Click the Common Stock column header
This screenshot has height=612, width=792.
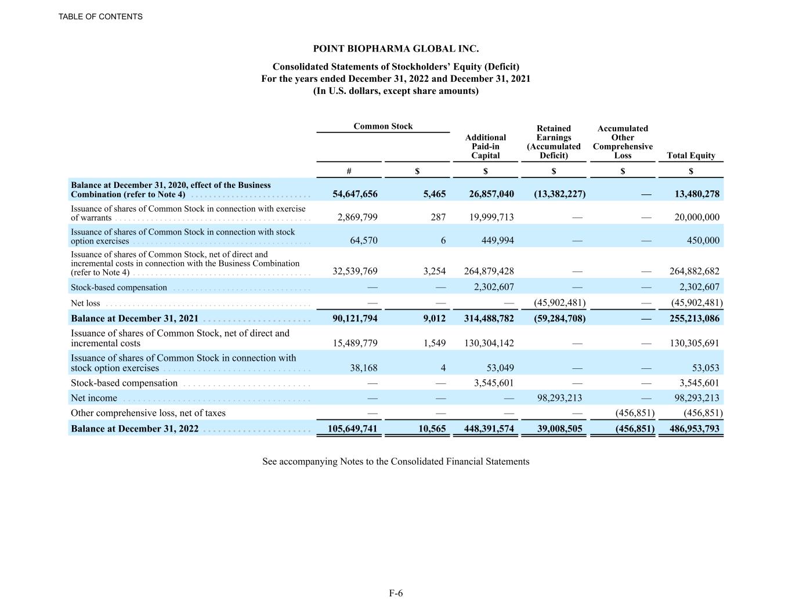383,126
